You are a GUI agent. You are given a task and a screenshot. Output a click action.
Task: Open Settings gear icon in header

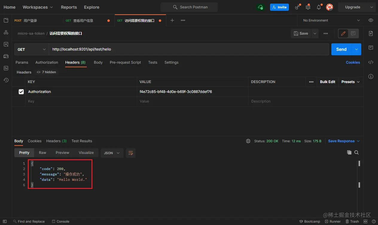pos(308,7)
